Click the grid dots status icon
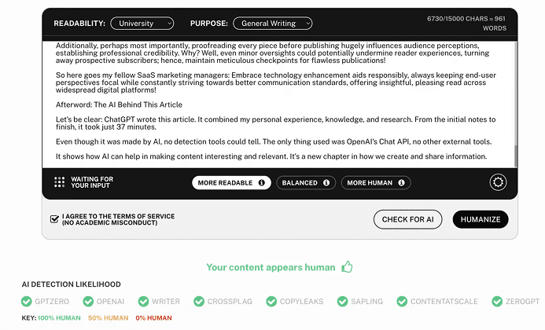545x330 pixels. tap(59, 182)
